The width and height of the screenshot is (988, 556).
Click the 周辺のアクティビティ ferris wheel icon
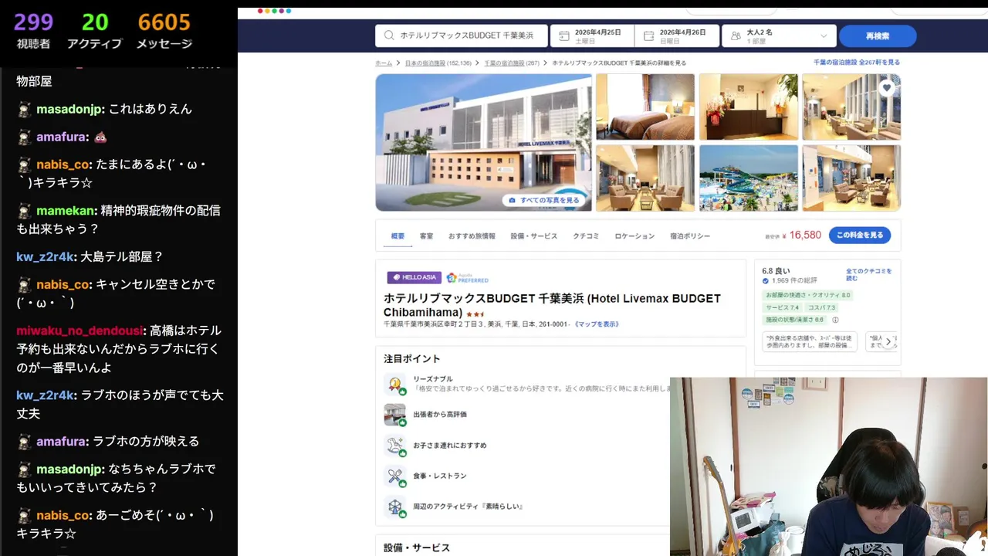395,507
